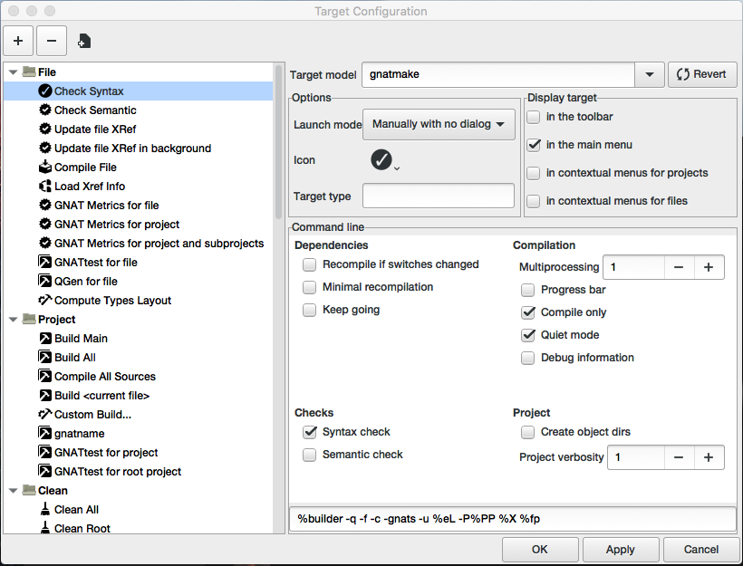Expand the Target model dropdown arrow
The height and width of the screenshot is (566, 743).
(649, 74)
